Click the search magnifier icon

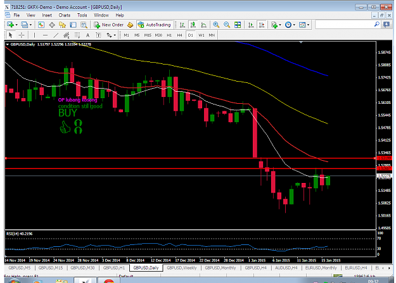tap(377, 25)
